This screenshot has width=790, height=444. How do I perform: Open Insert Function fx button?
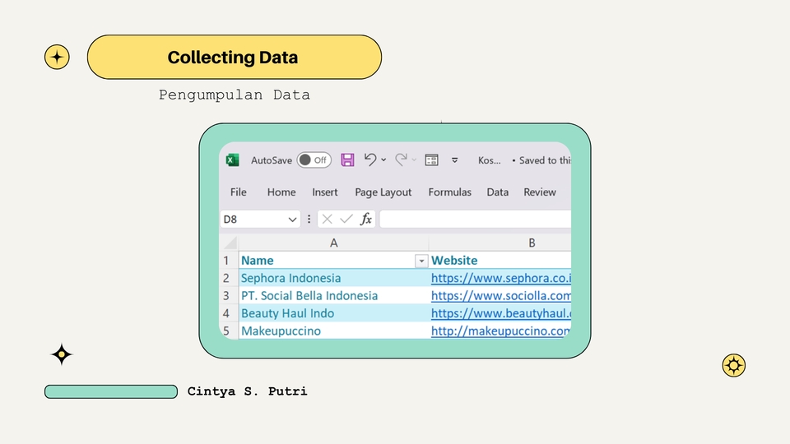pyautogui.click(x=365, y=219)
